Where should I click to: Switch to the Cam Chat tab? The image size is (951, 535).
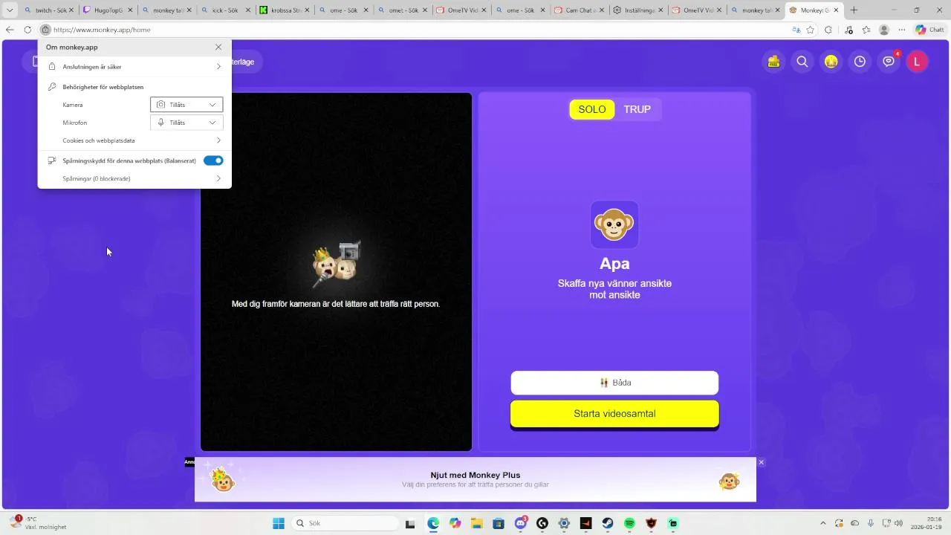pyautogui.click(x=580, y=10)
